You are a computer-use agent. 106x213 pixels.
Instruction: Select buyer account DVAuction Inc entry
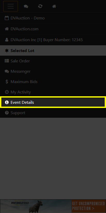(53, 40)
